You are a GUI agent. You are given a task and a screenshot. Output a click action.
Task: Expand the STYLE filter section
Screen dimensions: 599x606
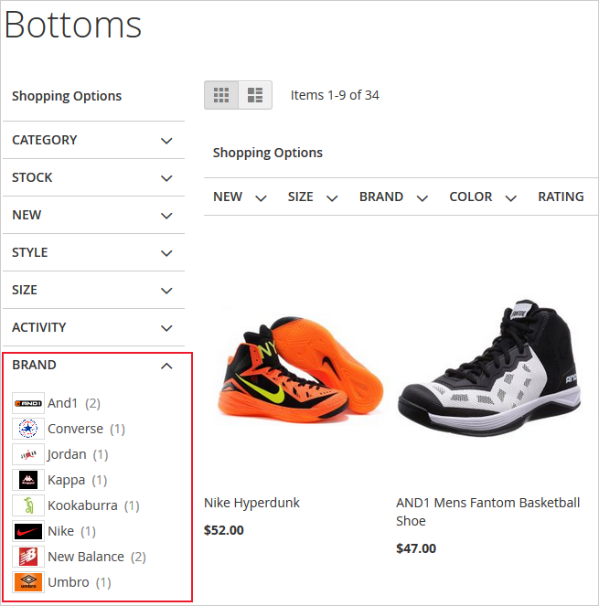pyautogui.click(x=166, y=253)
